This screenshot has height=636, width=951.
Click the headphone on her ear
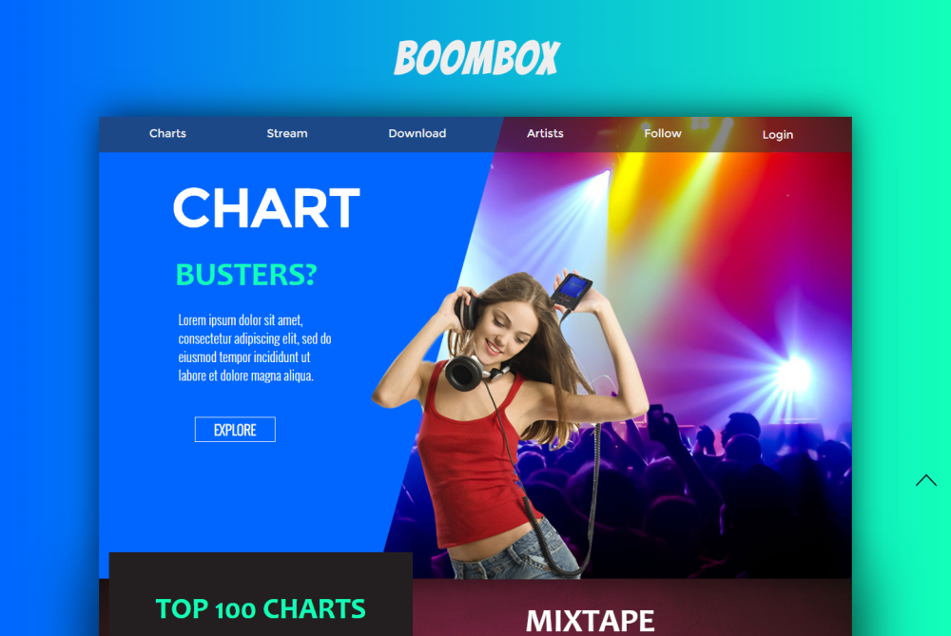tap(467, 311)
